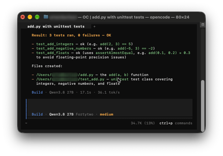Click the vertical scrollbar thumb
Viewport: 223px width, 156px height.
[x=203, y=106]
